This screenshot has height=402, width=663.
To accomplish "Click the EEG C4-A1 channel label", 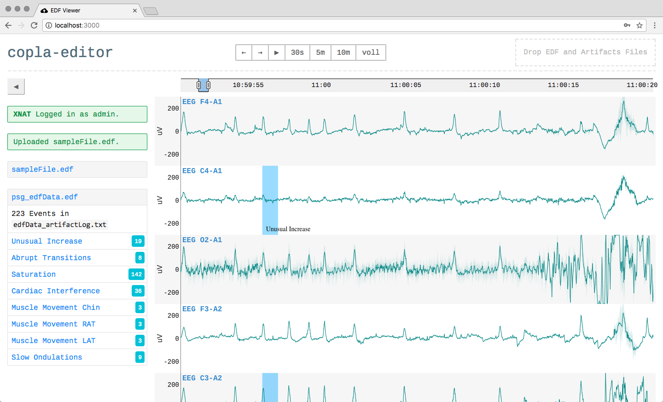I will pyautogui.click(x=202, y=171).
